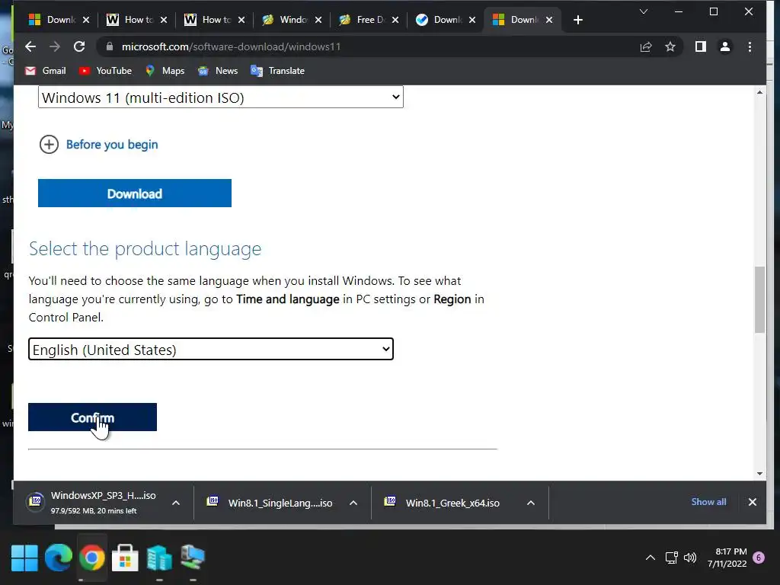
Task: Open the volume tray icon
Action: (x=690, y=558)
